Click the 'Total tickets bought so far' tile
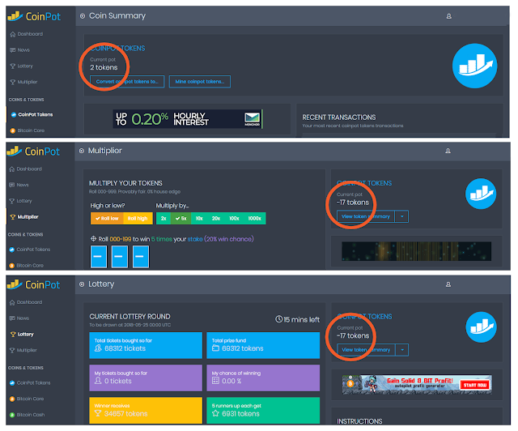Screen dimensions: 518x431 click(146, 345)
